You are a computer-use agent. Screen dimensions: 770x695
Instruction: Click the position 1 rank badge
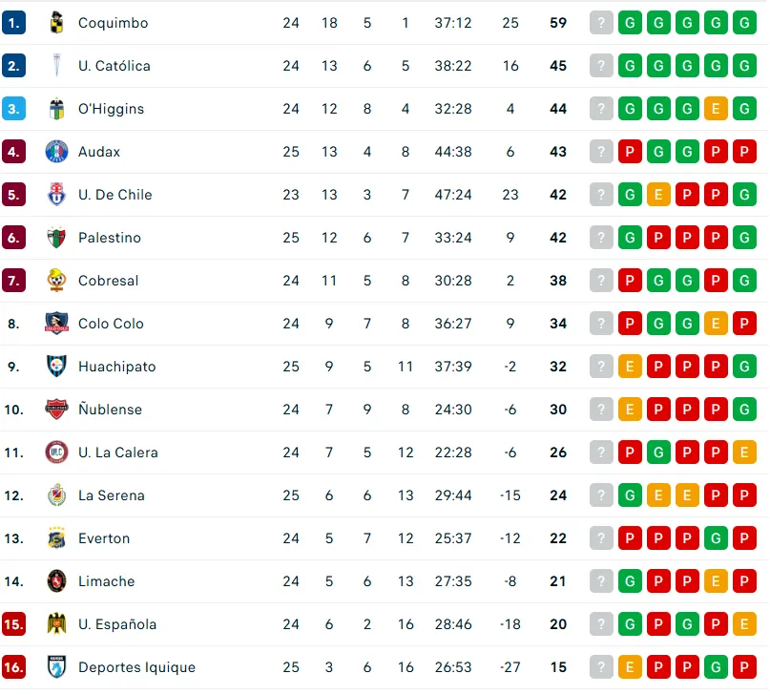click(13, 23)
